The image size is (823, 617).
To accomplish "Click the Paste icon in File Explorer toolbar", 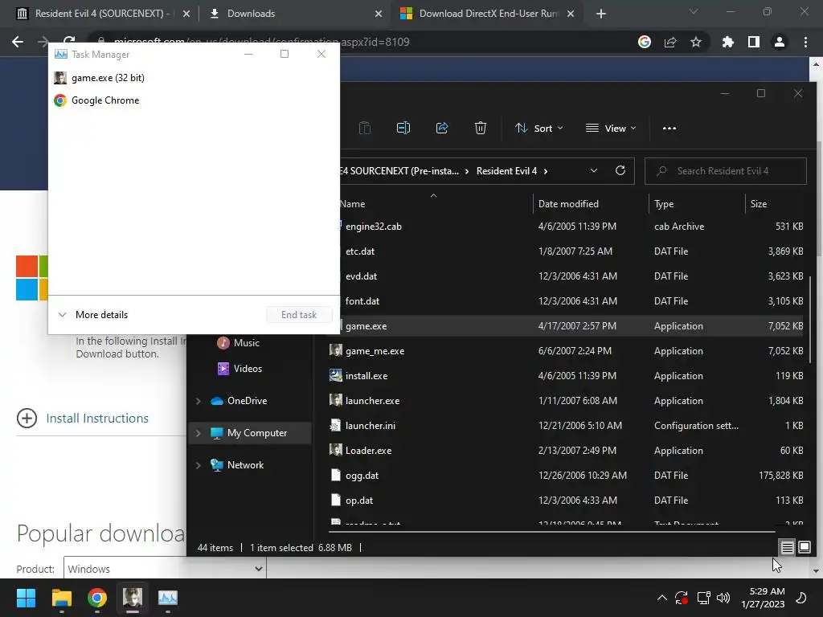I will click(365, 128).
